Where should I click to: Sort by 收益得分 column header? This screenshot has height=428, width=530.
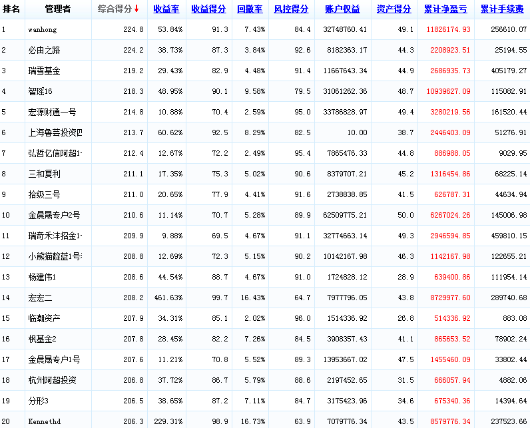[x=208, y=9]
